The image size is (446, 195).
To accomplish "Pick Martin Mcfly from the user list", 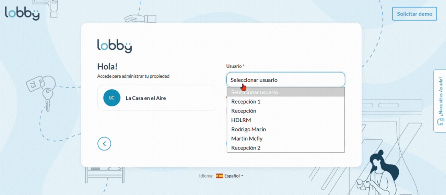I will pos(247,139).
